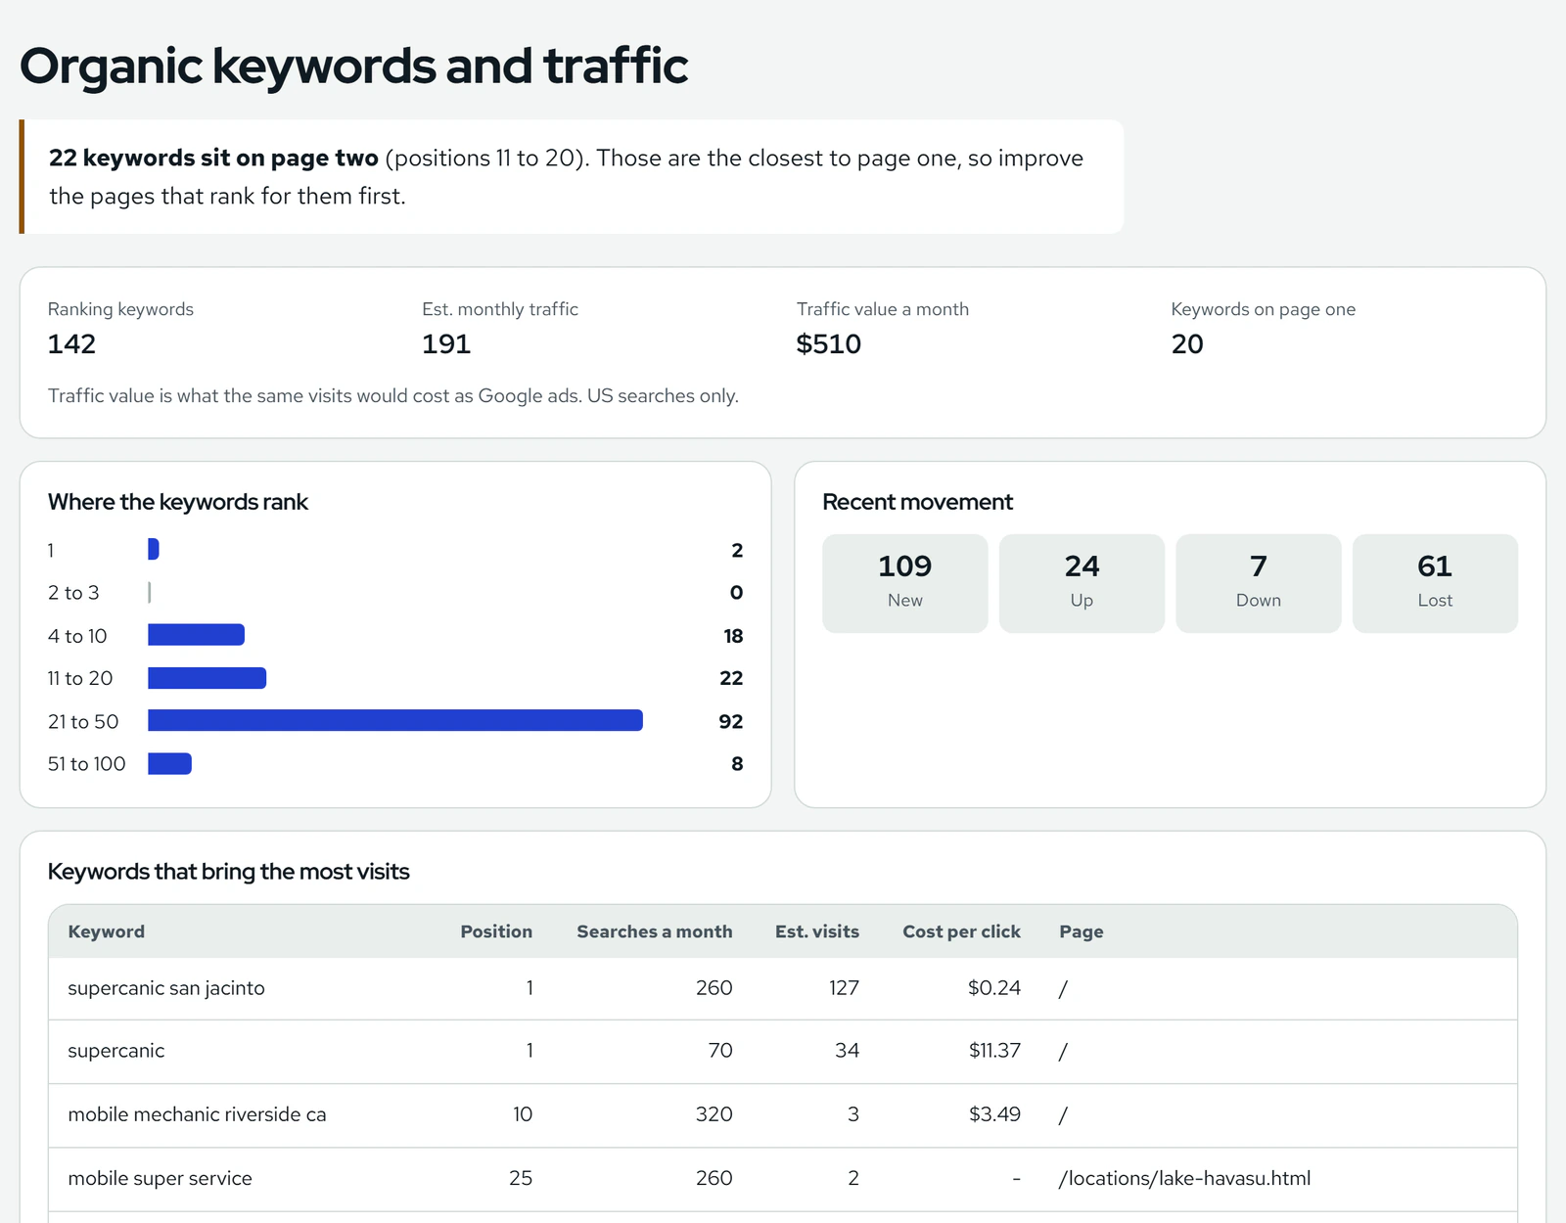Select the 109 New movement tile
Viewport: 1566px width, 1223px height.
pos(905,583)
